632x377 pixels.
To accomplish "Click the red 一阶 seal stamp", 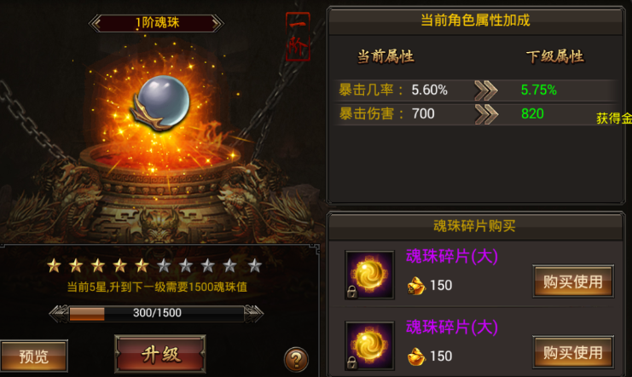I will click(x=298, y=37).
